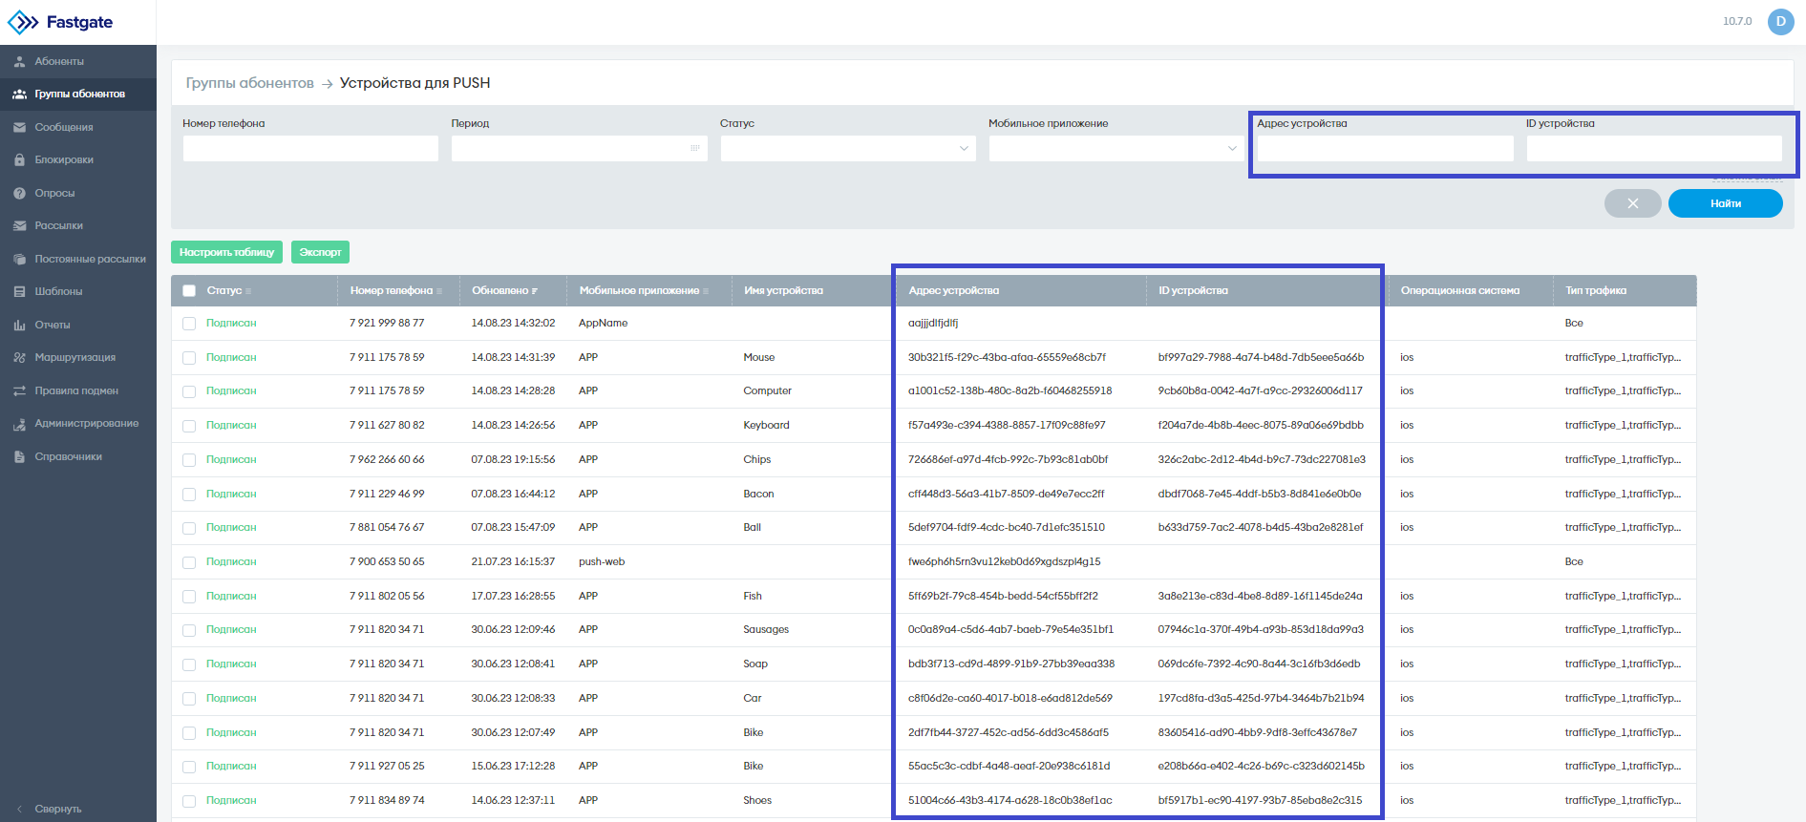Click the Опросы question icon
1806x822 pixels.
coord(19,193)
